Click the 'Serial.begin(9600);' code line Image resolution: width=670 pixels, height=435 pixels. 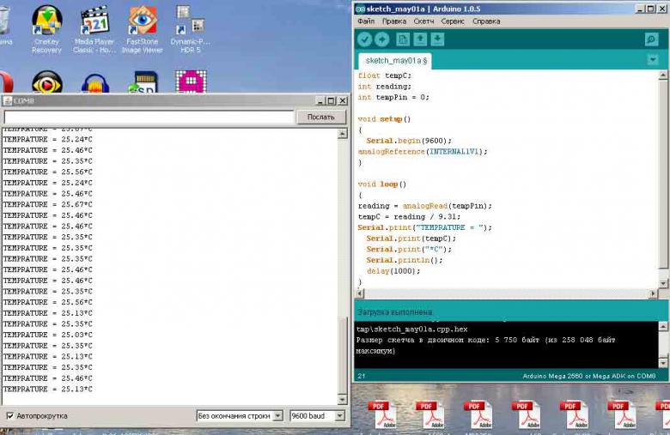[409, 141]
